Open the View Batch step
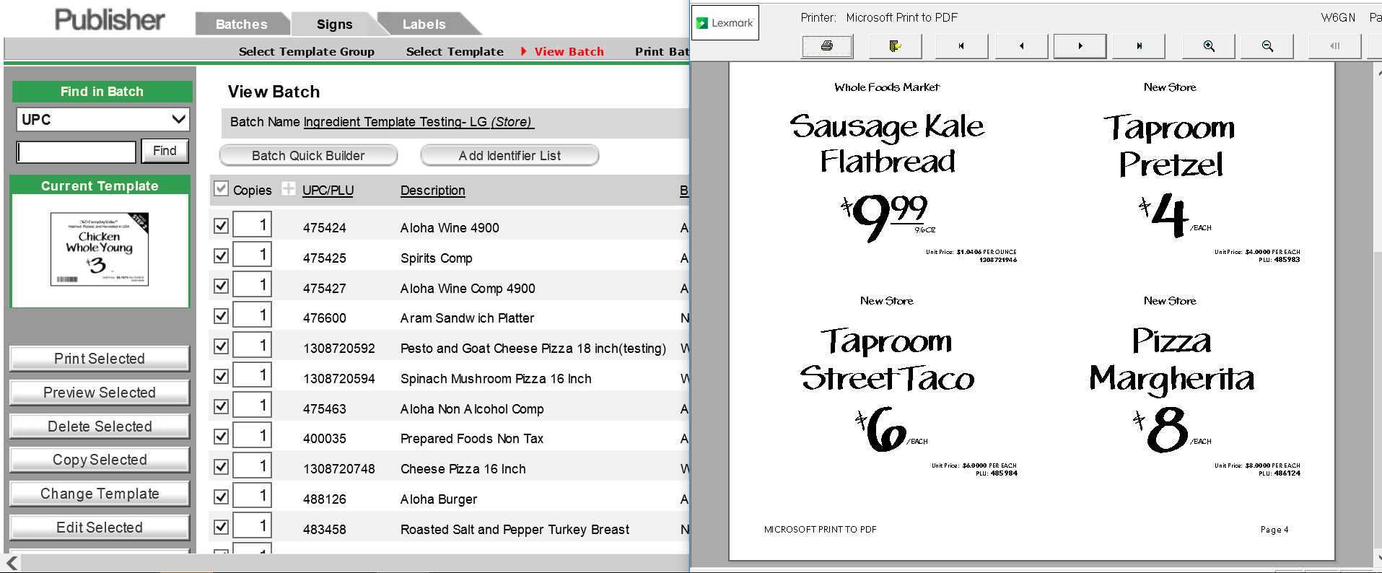Viewport: 1382px width, 573px height. point(569,51)
